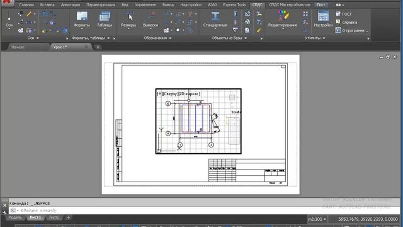Add a new layout with the plus button
Viewport: 403px width, 227px height.
point(68,218)
